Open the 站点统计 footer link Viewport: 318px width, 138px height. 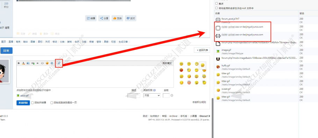[155, 116]
